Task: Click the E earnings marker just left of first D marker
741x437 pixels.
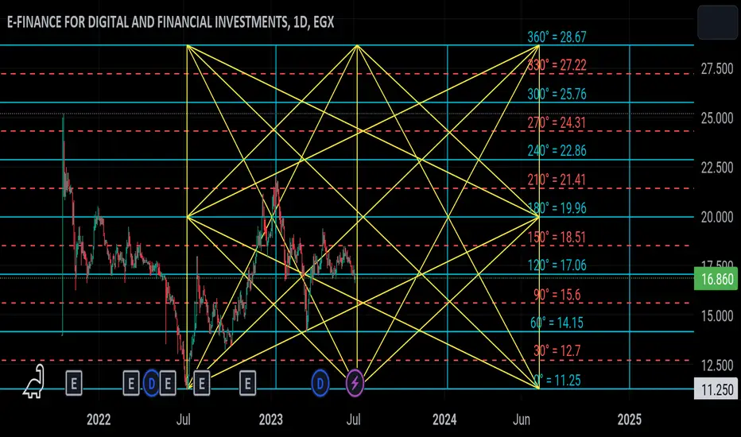Action: (131, 383)
